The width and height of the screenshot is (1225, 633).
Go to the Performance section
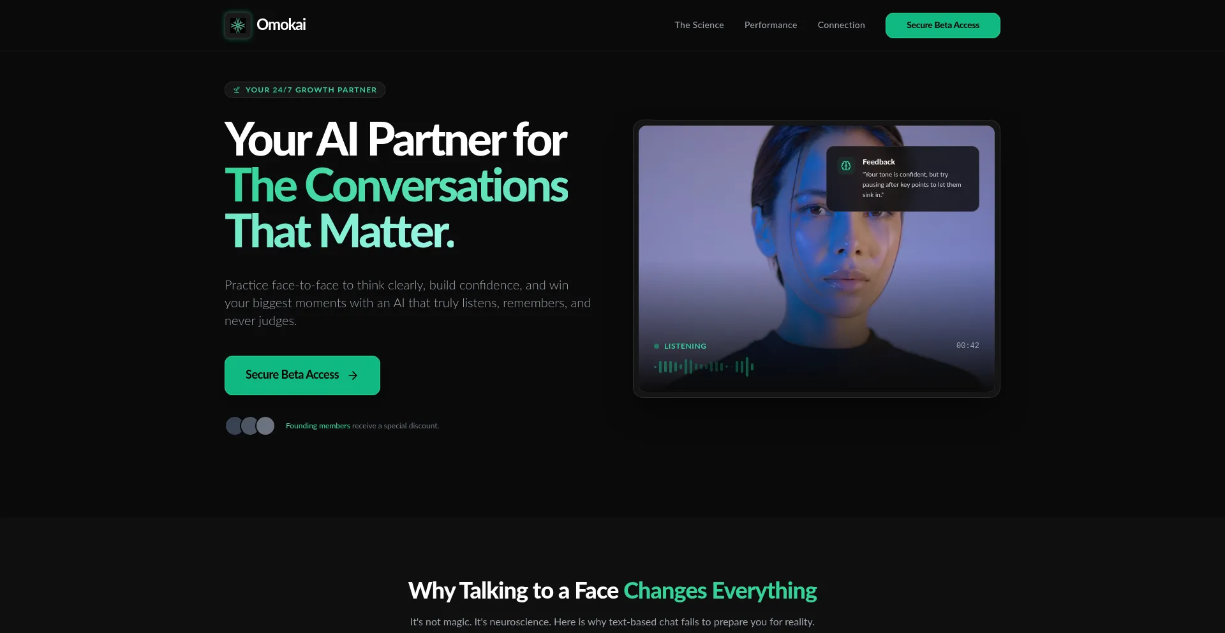(771, 25)
